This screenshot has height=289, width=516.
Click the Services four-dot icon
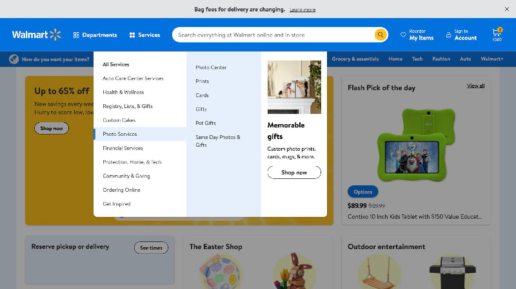[132, 35]
